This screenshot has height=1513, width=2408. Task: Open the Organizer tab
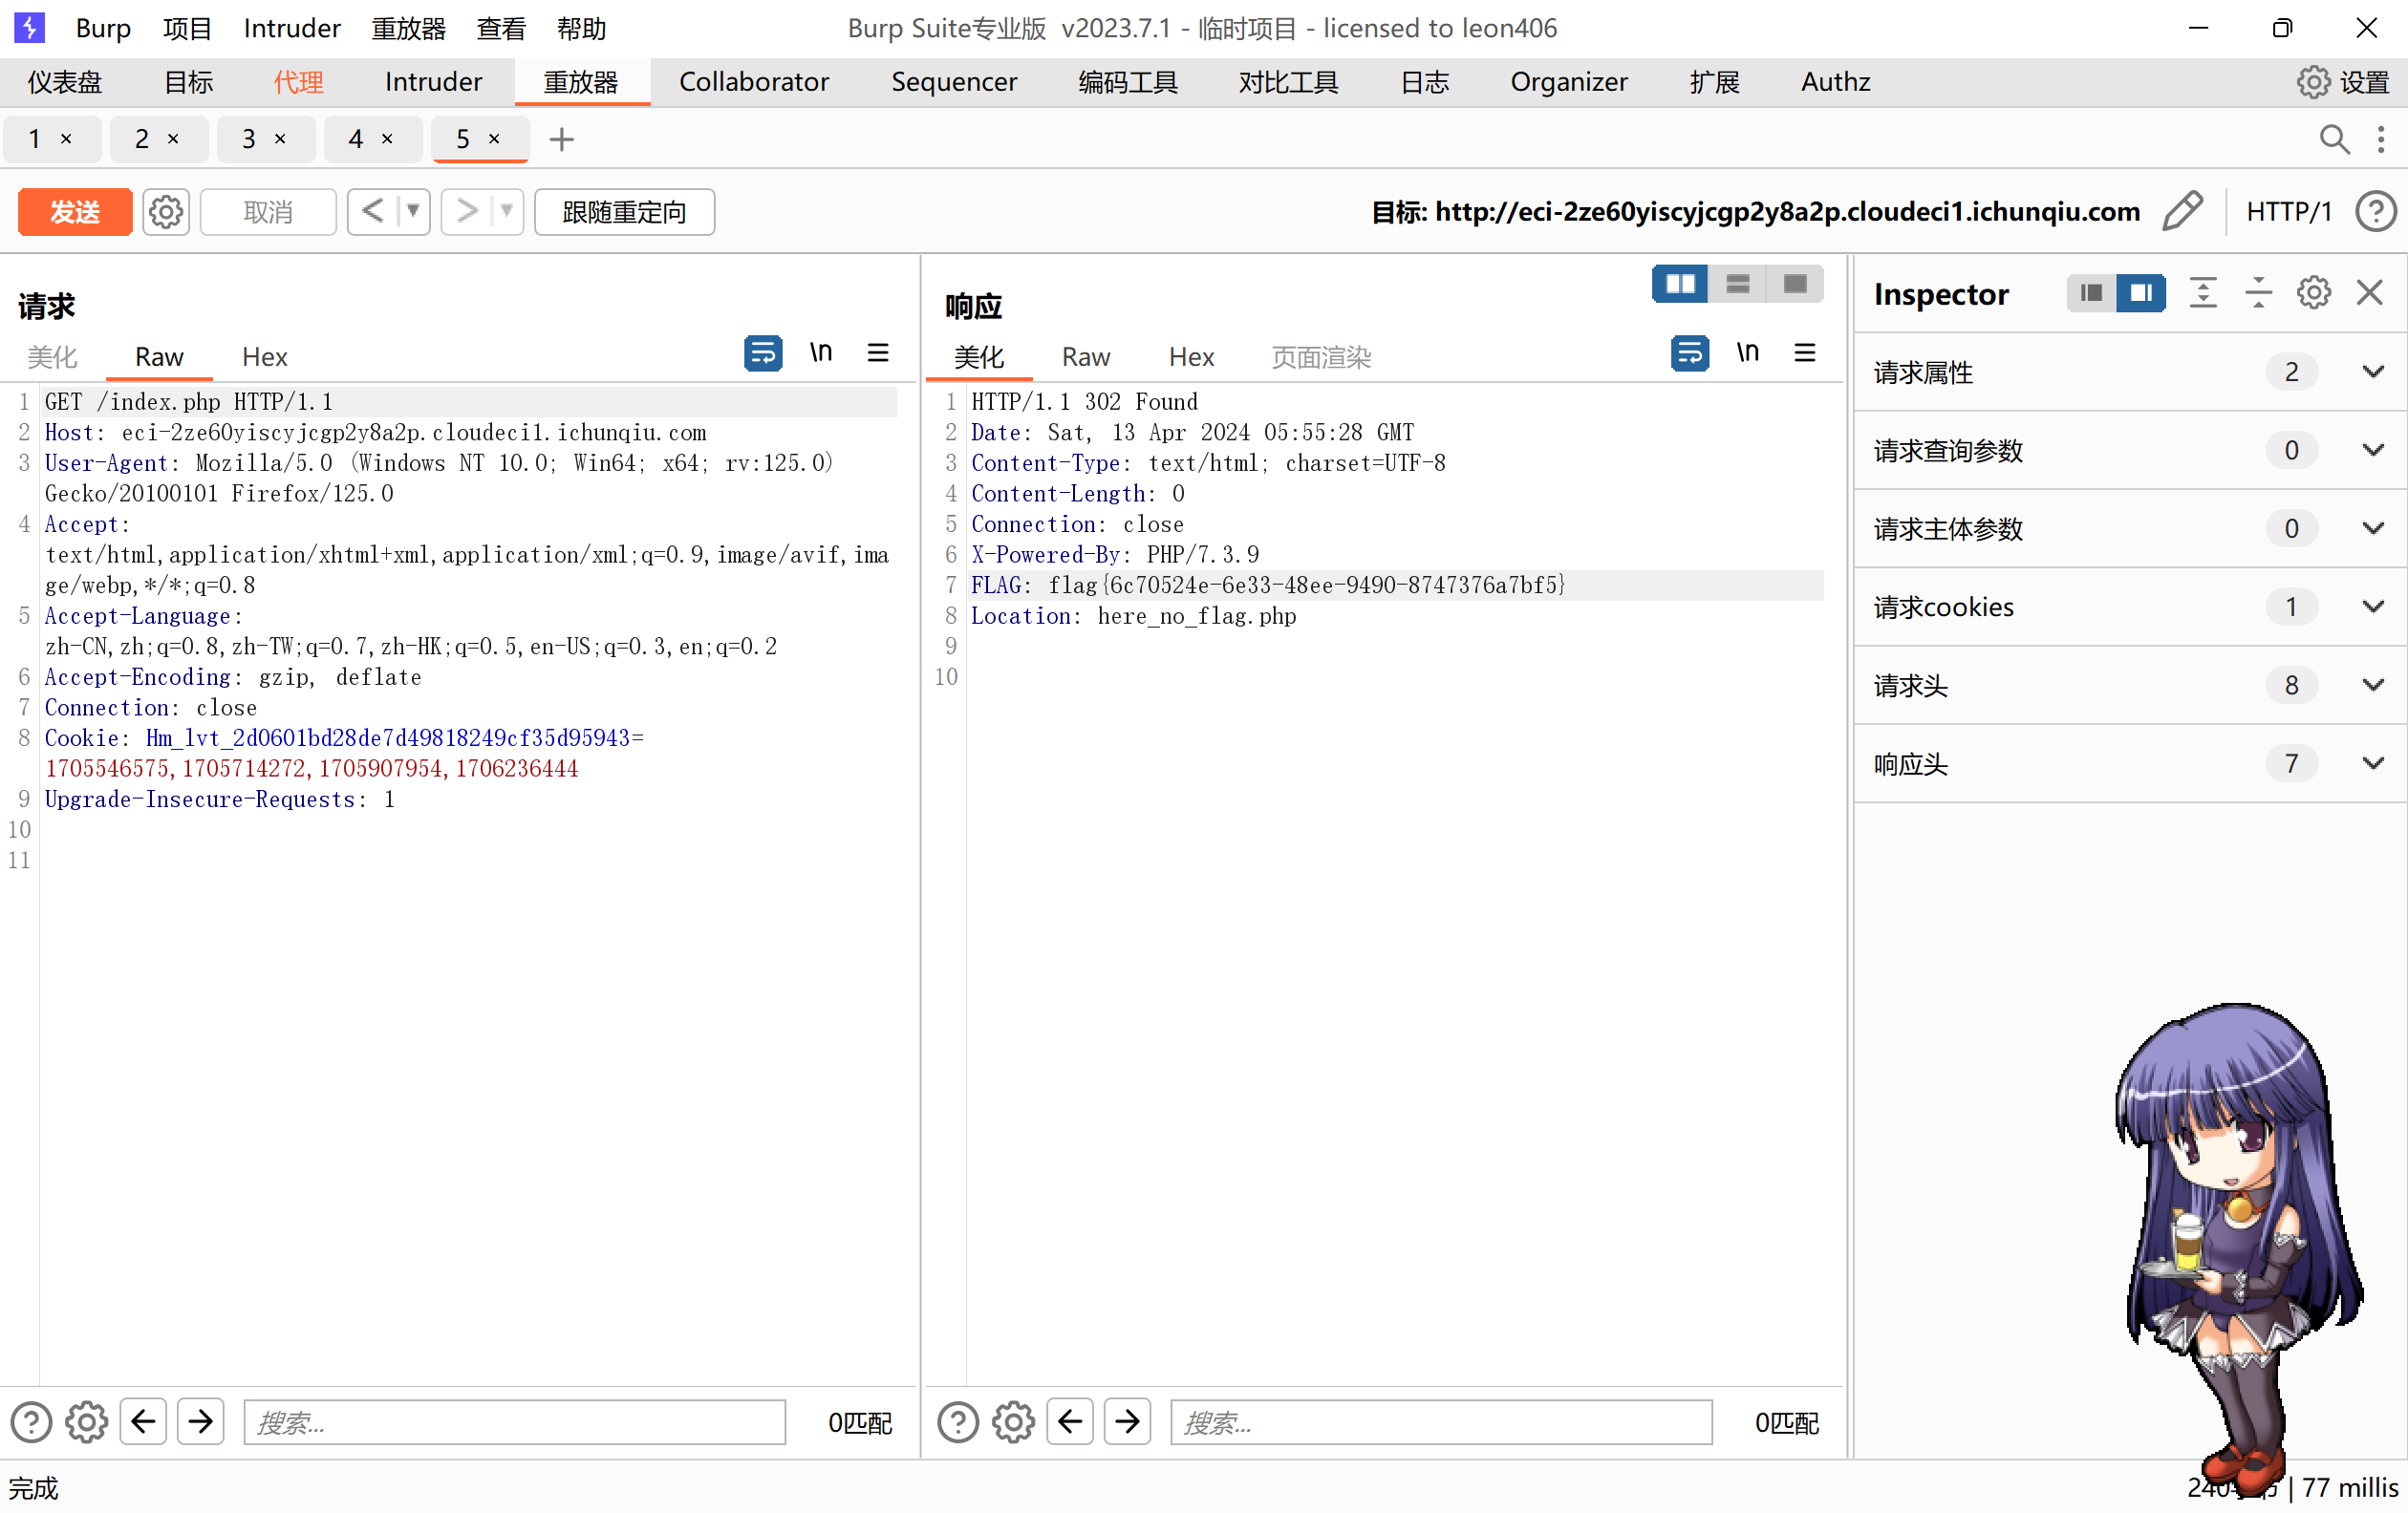point(1568,82)
